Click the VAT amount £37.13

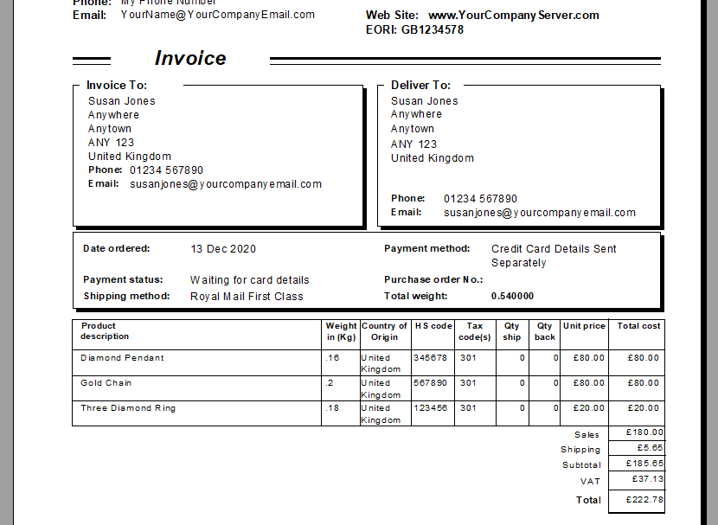647,479
